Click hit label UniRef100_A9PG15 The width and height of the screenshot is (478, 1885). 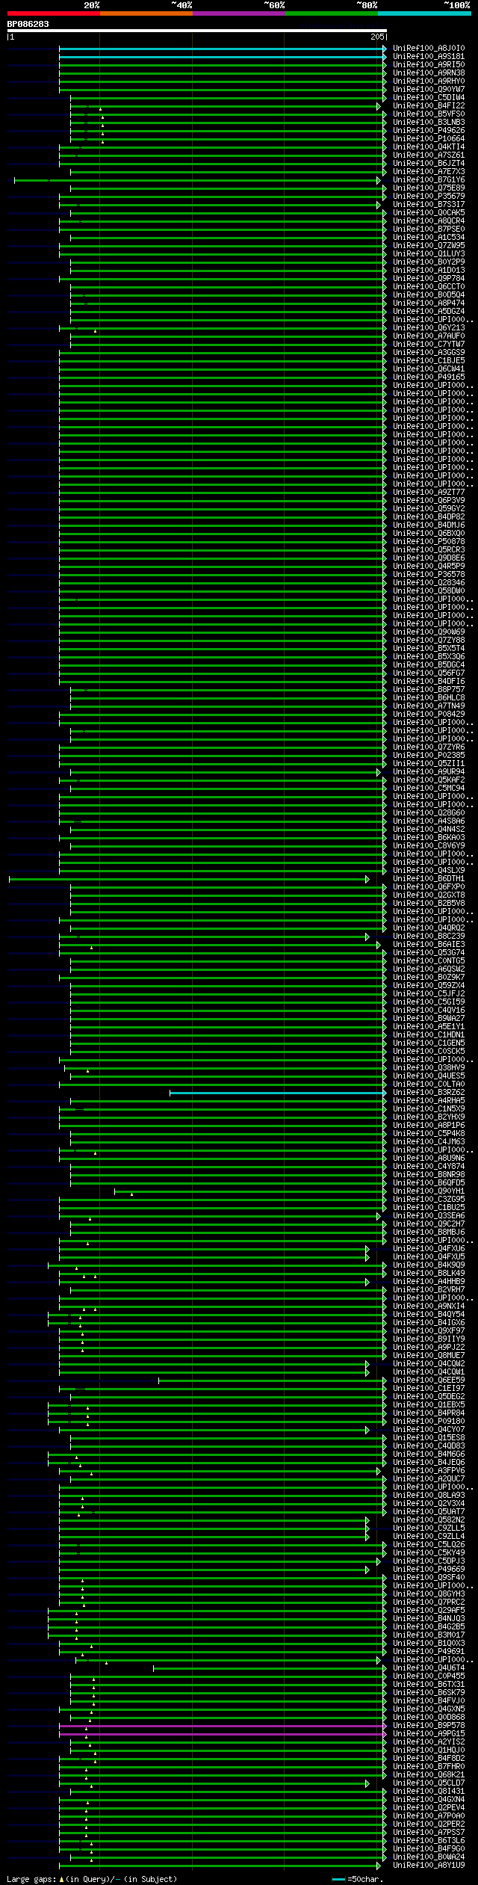point(429,1734)
